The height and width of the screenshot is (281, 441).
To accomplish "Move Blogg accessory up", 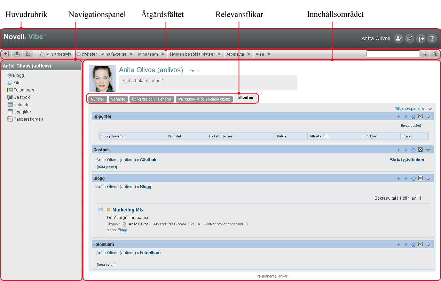I will click(x=399, y=178).
